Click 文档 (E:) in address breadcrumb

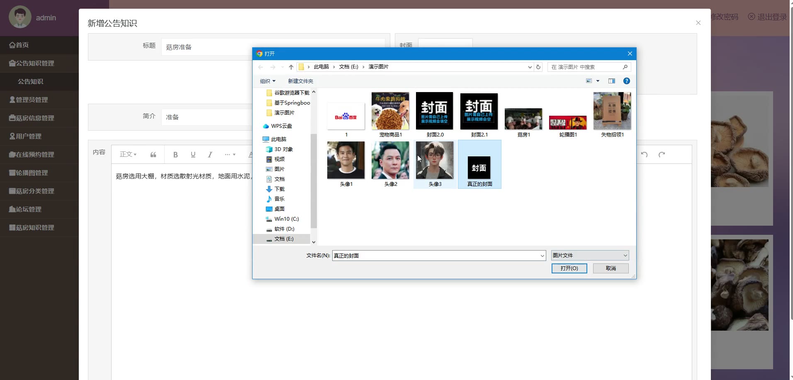(348, 67)
